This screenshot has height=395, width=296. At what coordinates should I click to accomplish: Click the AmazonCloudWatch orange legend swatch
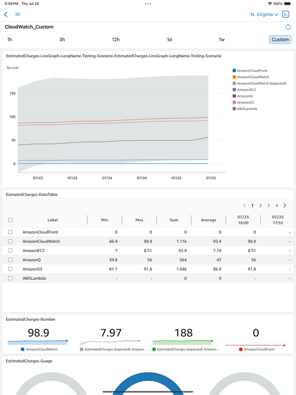234,77
